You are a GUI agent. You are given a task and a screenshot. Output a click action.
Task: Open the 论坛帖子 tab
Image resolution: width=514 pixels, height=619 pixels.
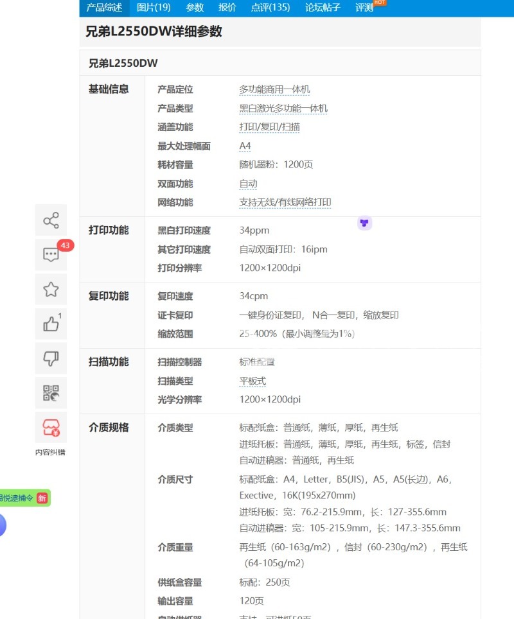pyautogui.click(x=321, y=8)
